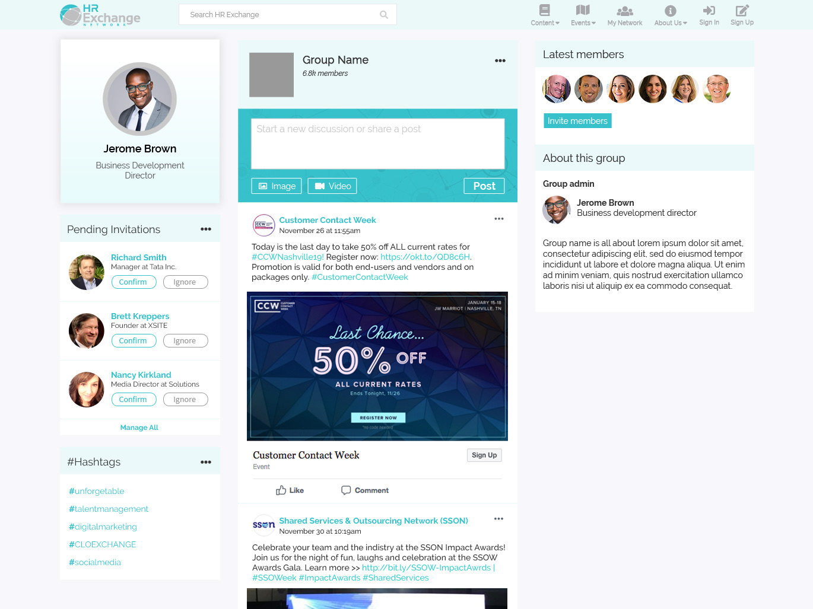Open the HR Exchange Network logo home
813x609 pixels.
point(100,15)
